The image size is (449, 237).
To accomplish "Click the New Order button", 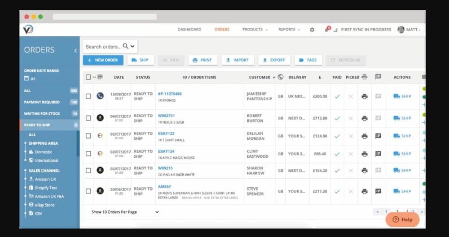I will (103, 60).
